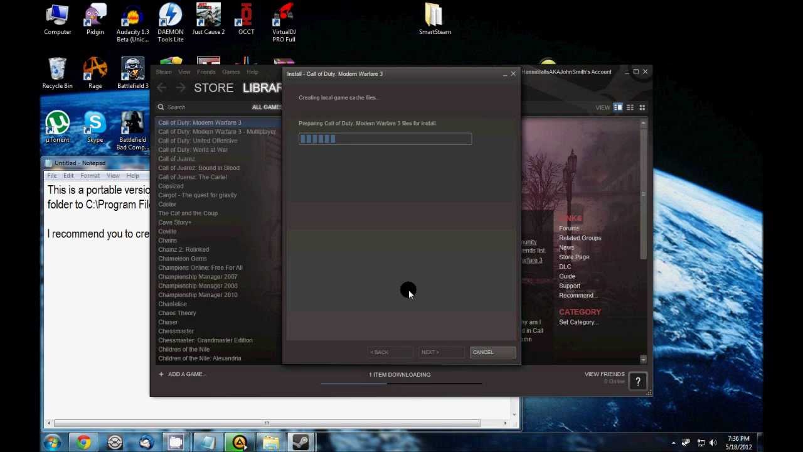Screen dimensions: 803x452
Task: Select Chessmaster: Grandmaster Edition in library
Action: click(x=205, y=340)
